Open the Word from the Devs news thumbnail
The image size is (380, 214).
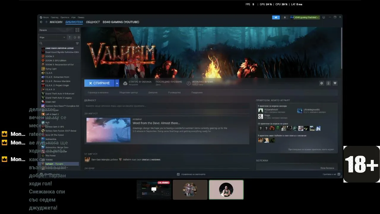(108, 130)
